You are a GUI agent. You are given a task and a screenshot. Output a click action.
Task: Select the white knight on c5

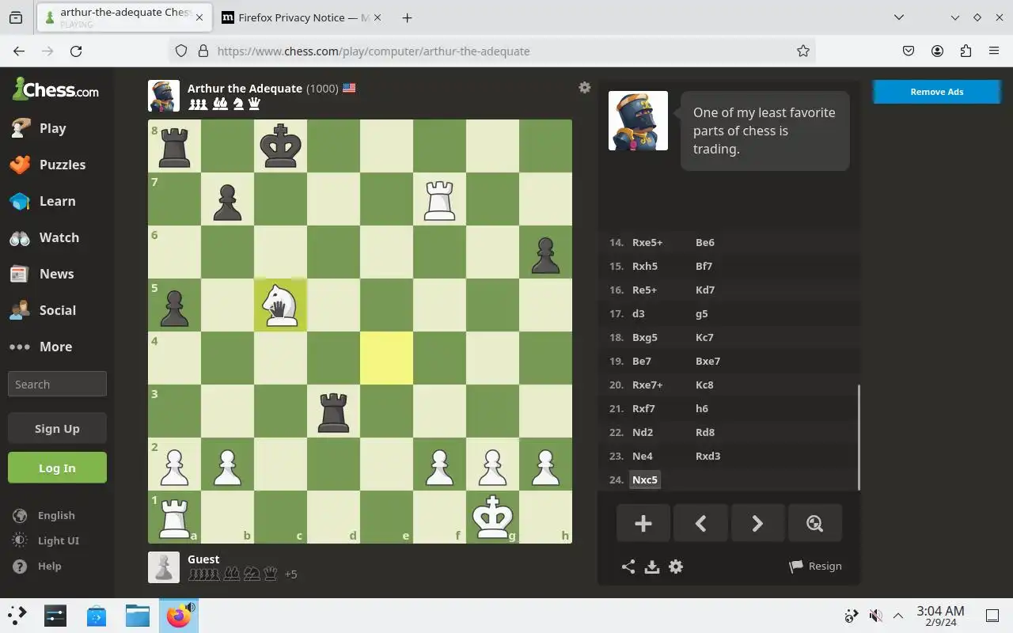pyautogui.click(x=280, y=305)
